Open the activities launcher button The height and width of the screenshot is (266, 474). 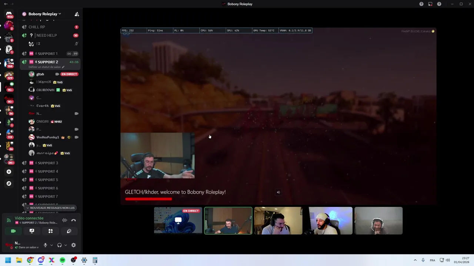(x=50, y=231)
